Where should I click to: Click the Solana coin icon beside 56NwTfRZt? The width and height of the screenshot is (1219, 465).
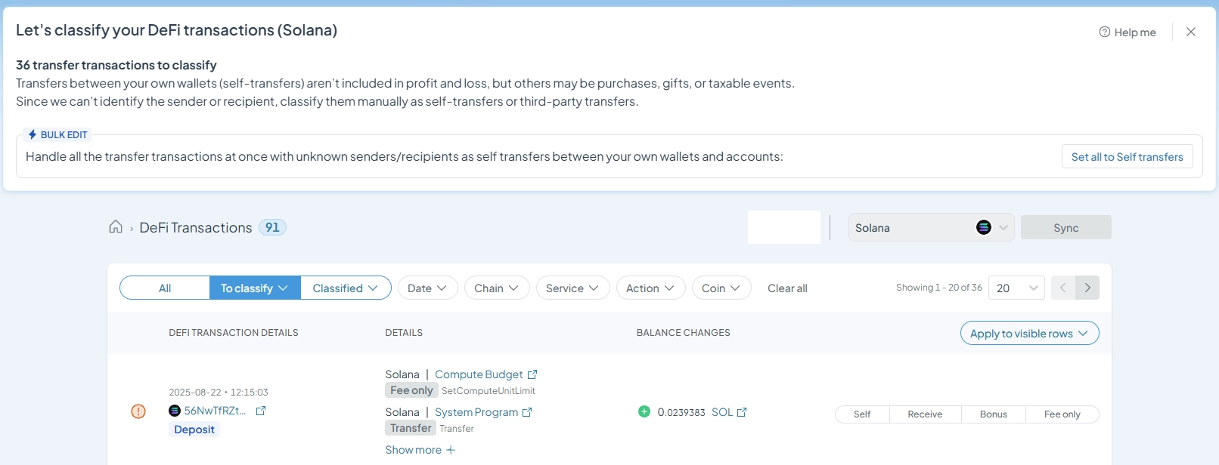click(x=175, y=411)
